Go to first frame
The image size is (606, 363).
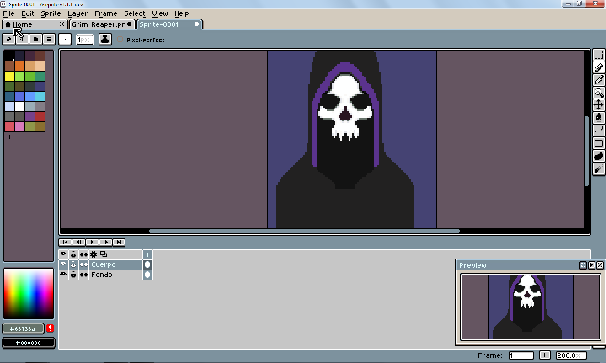click(65, 242)
